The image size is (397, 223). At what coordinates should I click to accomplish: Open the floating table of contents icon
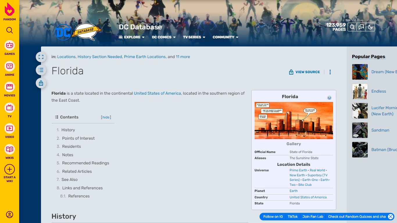pos(41,70)
